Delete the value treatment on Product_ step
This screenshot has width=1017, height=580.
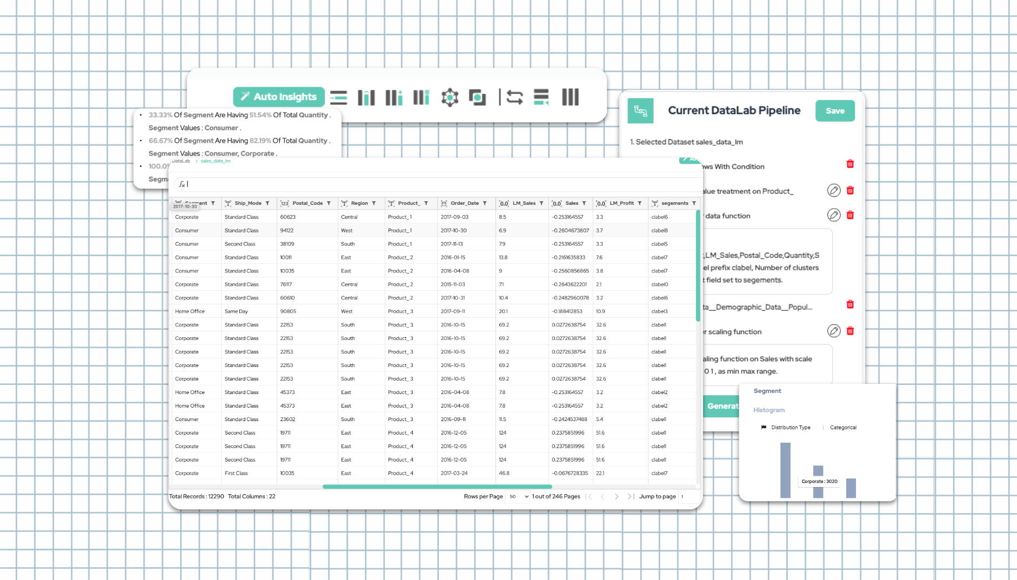click(x=850, y=190)
